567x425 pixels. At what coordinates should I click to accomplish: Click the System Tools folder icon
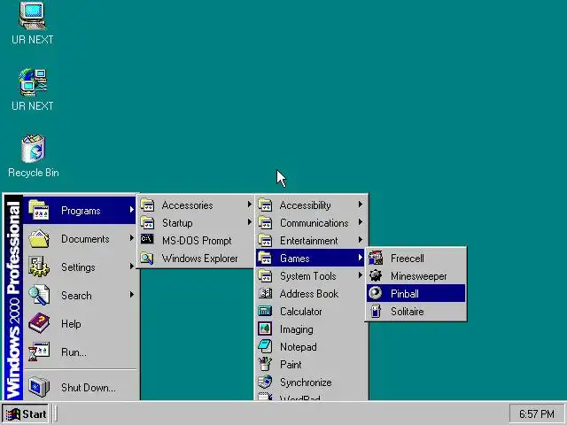coord(265,275)
